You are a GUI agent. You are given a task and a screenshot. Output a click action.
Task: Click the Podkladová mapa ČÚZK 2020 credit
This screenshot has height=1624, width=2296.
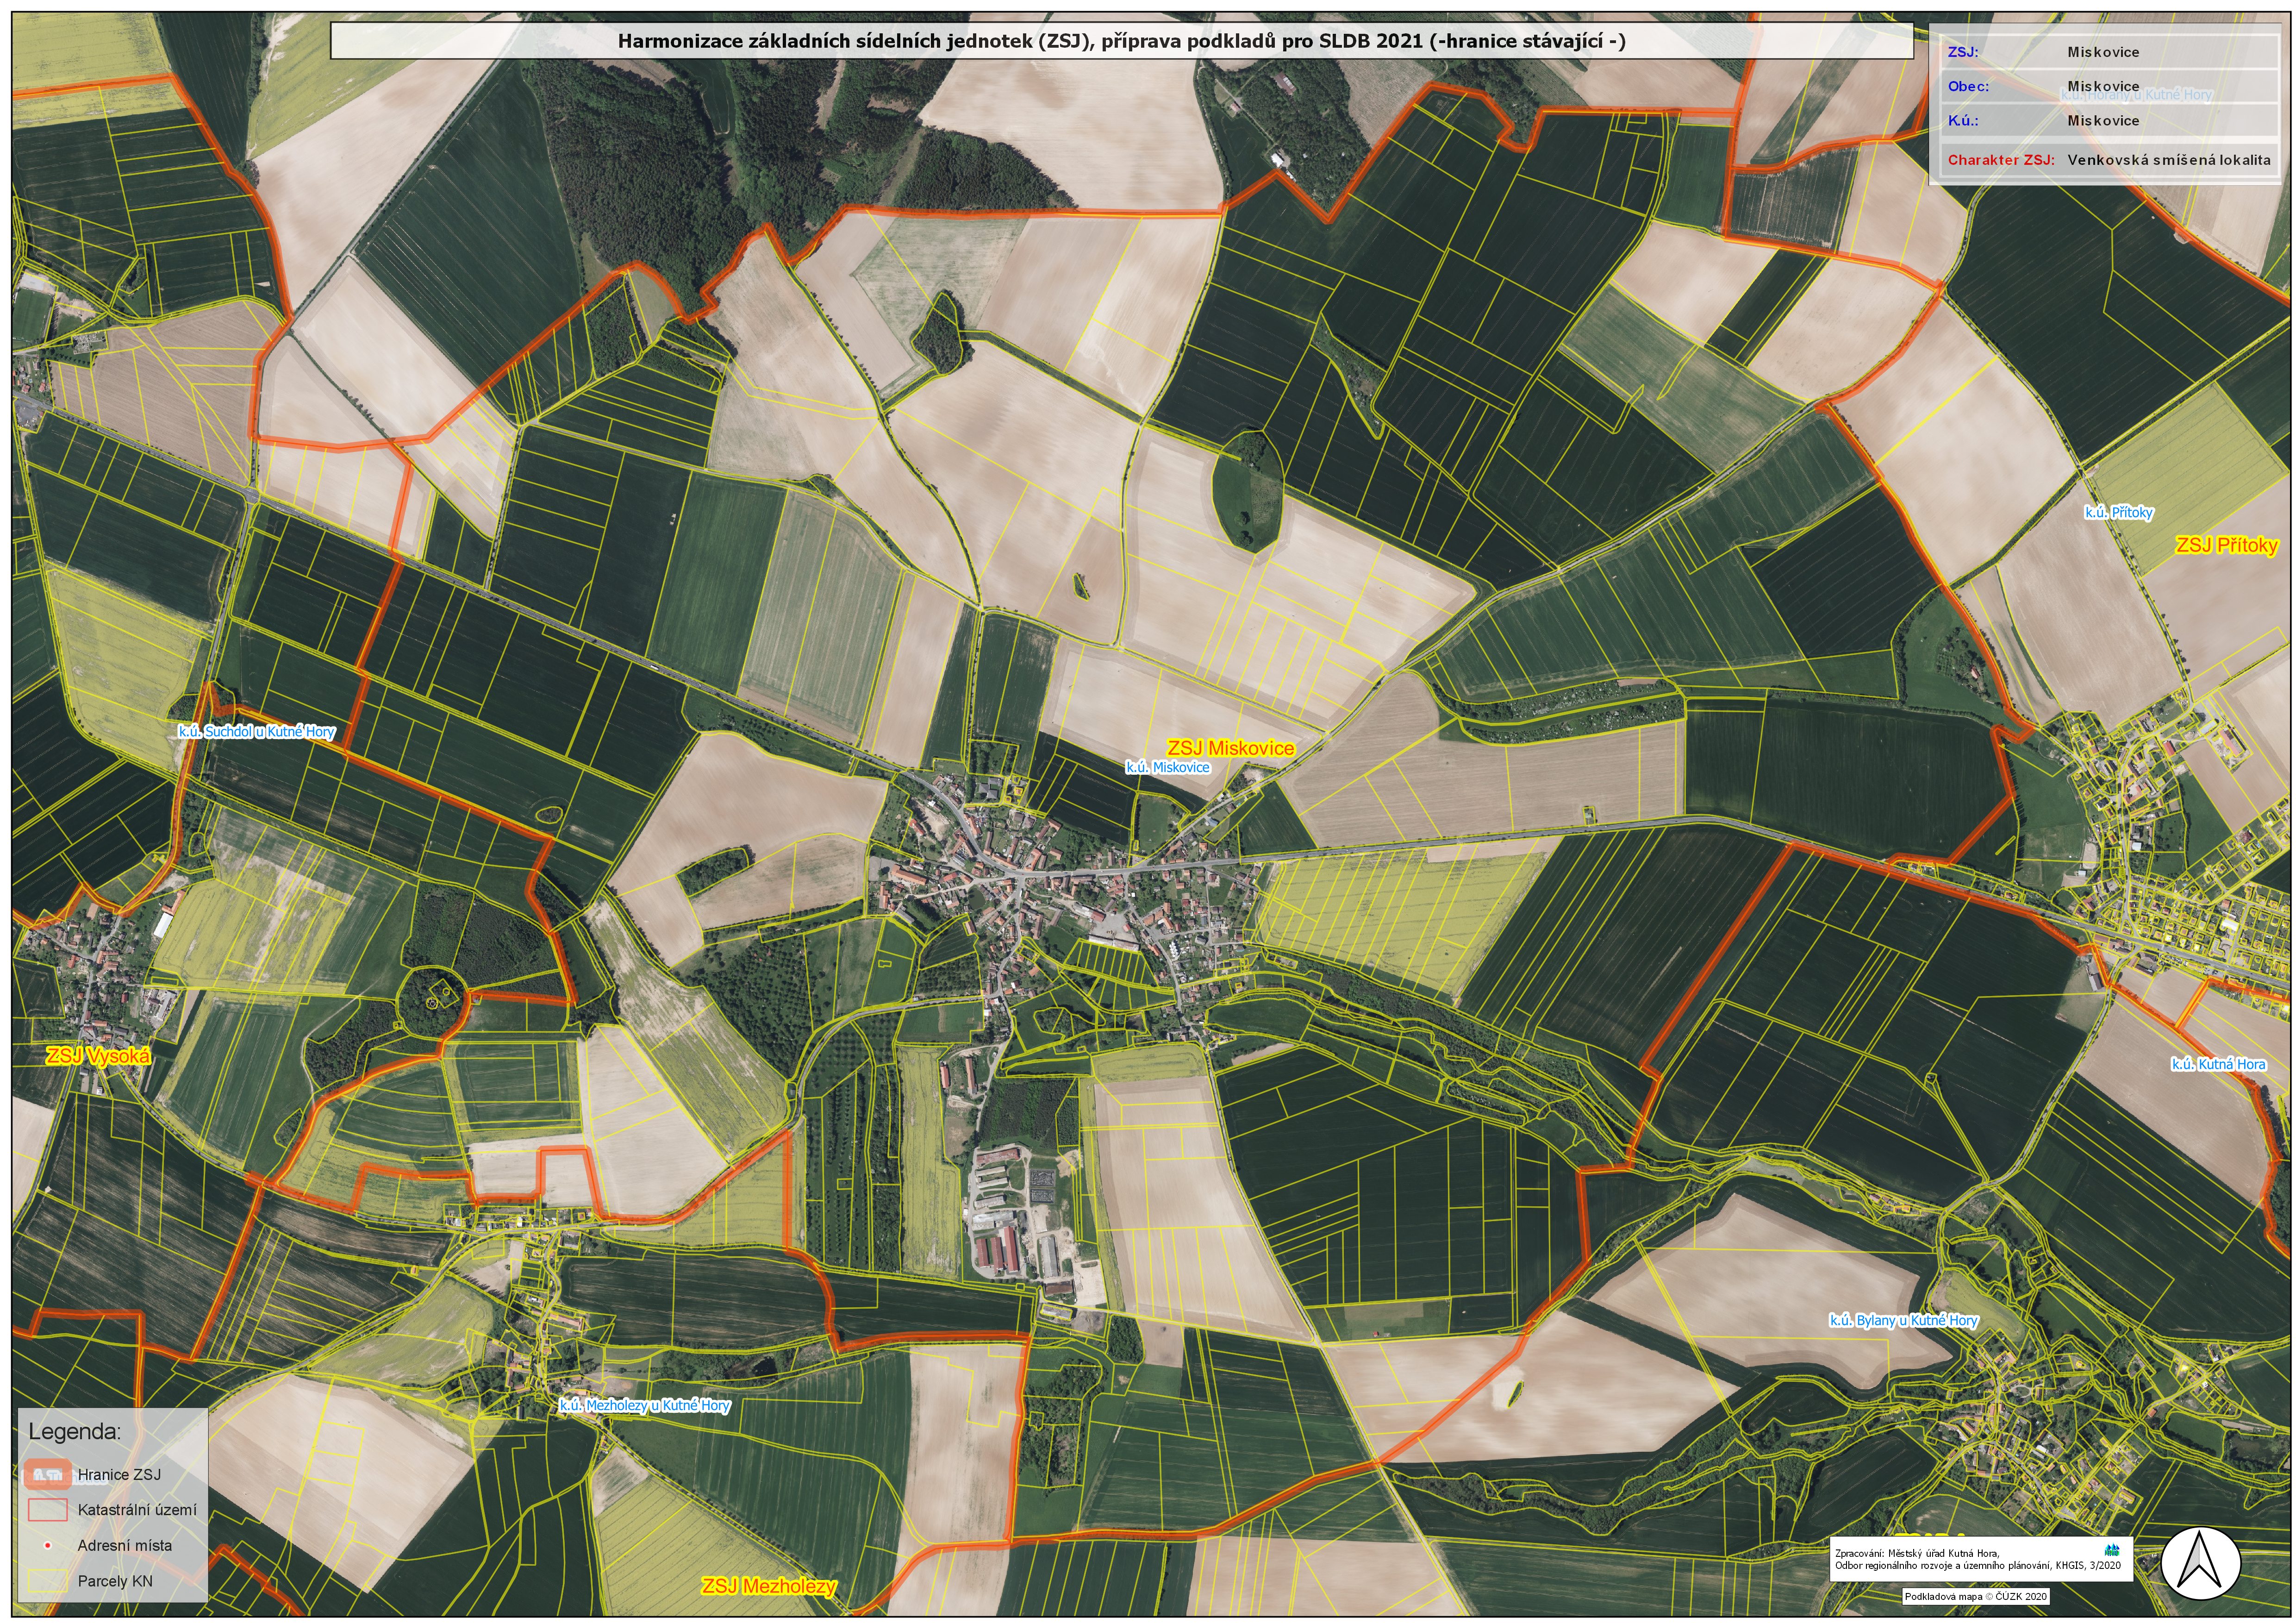coord(1975,1597)
